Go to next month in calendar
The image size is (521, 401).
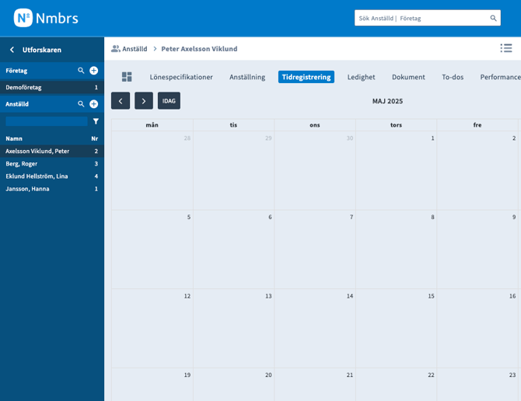[144, 101]
